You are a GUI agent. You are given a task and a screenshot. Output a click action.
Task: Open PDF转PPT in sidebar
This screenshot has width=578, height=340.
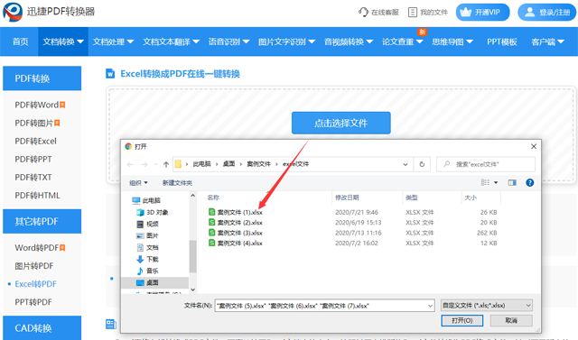[33, 159]
